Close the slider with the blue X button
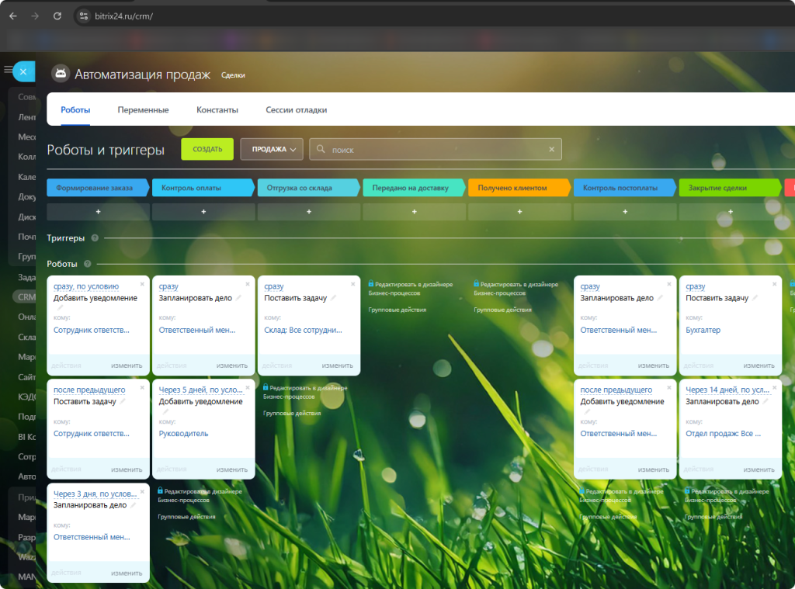 [23, 71]
